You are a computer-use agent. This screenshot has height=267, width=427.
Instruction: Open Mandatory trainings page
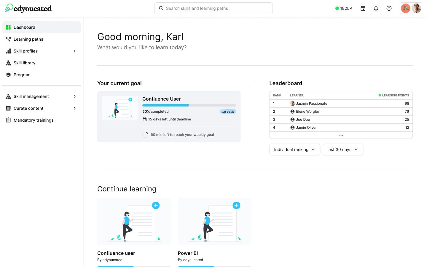click(x=34, y=120)
